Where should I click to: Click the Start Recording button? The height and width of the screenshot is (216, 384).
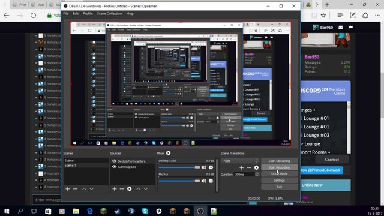point(279,167)
